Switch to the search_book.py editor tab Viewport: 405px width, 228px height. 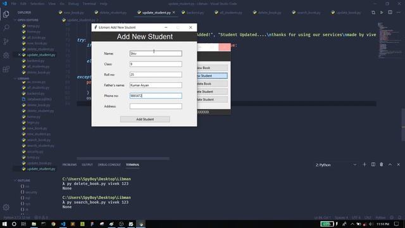(x=306, y=13)
